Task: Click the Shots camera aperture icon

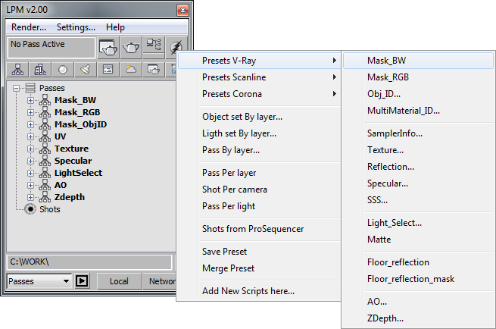Action: [x=30, y=209]
